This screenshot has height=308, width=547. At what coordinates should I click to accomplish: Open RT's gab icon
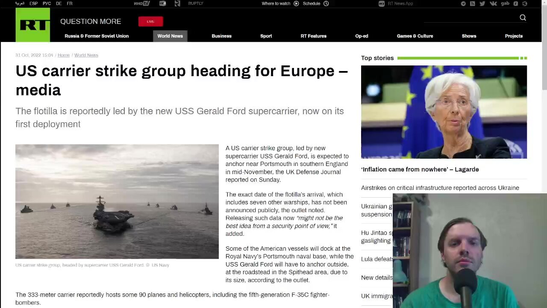(505, 3)
